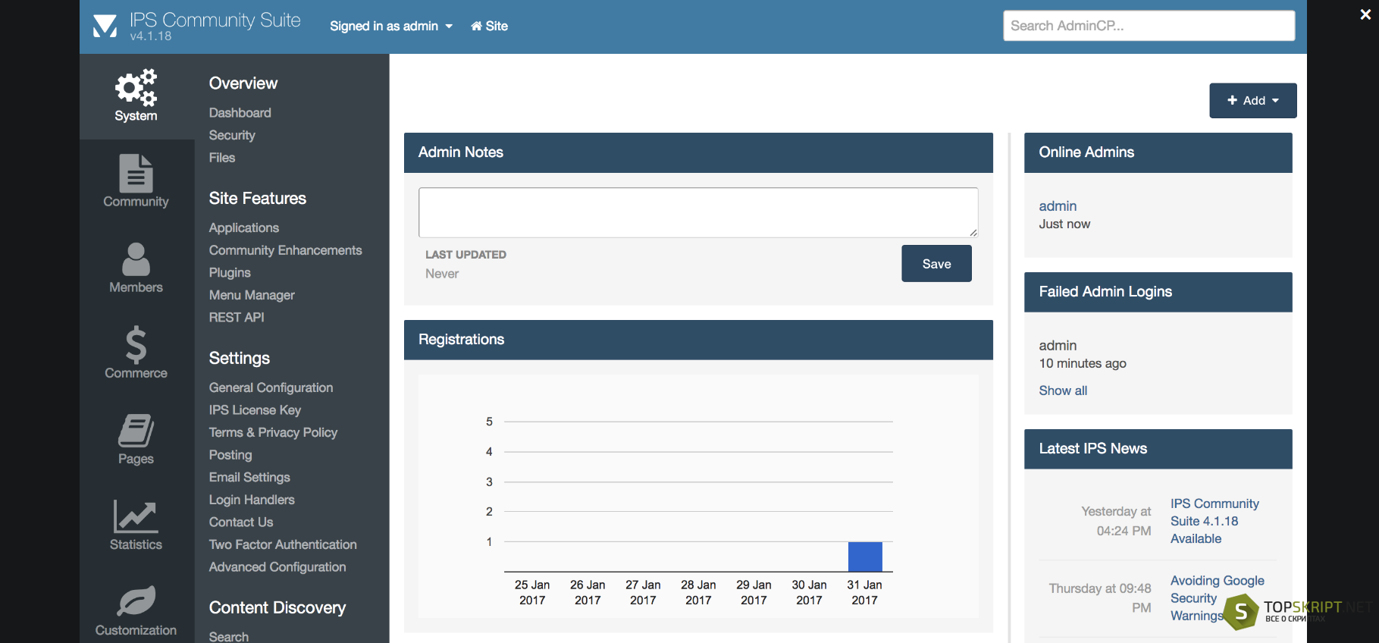Open the Plugins page

click(x=230, y=272)
